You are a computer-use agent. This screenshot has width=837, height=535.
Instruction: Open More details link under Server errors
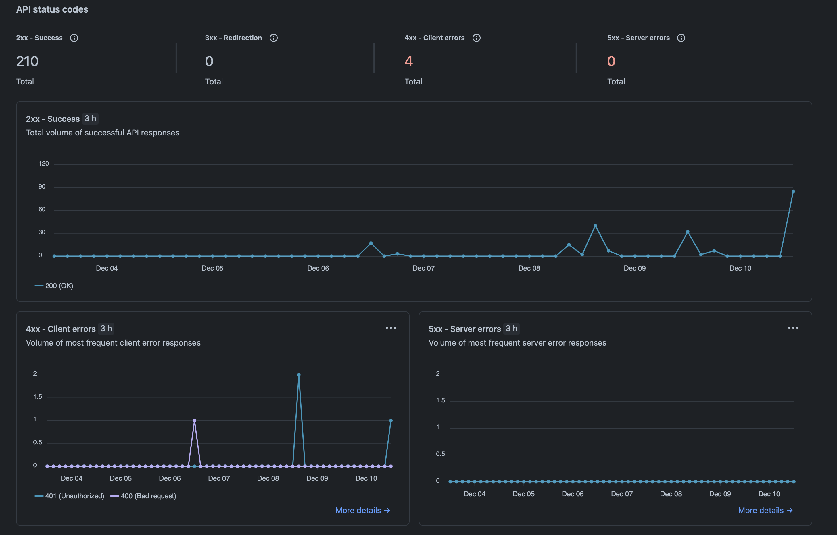(765, 510)
